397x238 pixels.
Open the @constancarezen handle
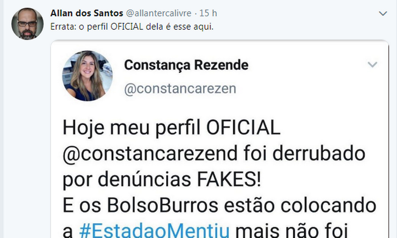[x=180, y=89]
